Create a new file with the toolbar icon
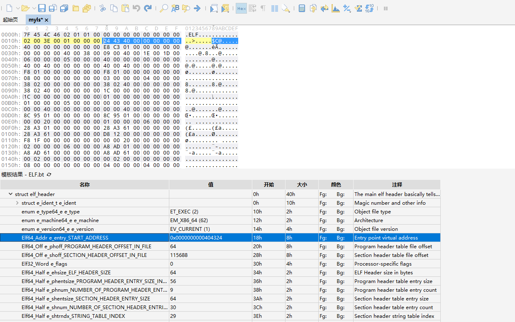This screenshot has height=322, width=515. [x=9, y=8]
